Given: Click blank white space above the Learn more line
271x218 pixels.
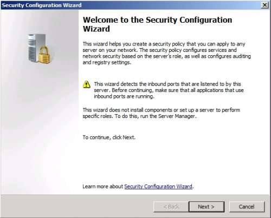Looking at the screenshot, I should tap(173, 162).
